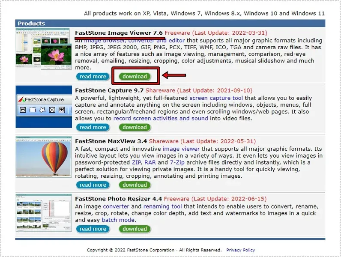This screenshot has height=257, width=341.
Task: Click 'Shareware (Last Update: 2021-09-10)' text
Action: (x=199, y=90)
